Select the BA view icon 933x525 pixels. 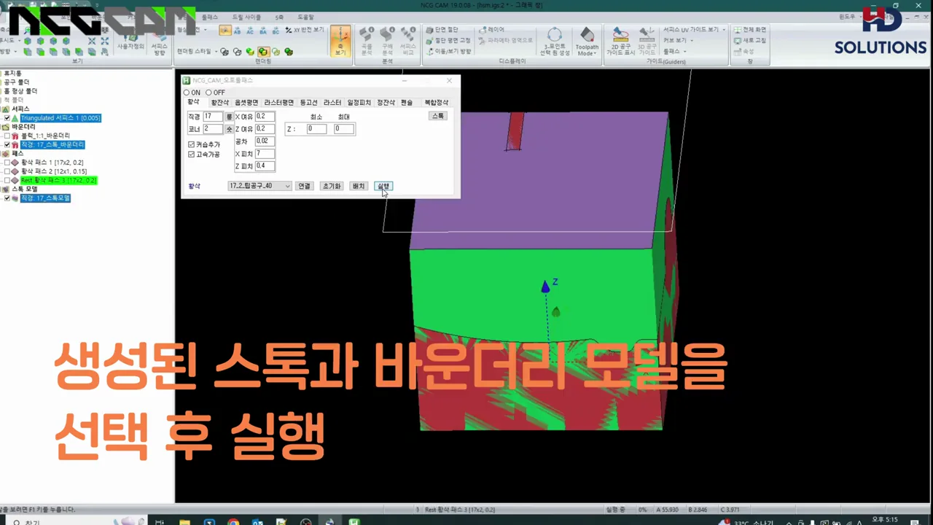point(262,31)
